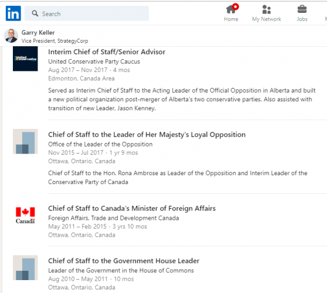Viewport: 327px width, 293px height.
Task: Click the search magnifier icon
Action: [x=35, y=13]
